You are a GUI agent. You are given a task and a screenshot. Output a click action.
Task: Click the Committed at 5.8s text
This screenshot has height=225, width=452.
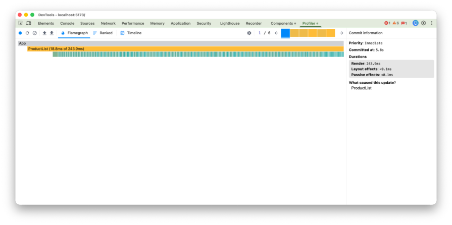(x=366, y=50)
